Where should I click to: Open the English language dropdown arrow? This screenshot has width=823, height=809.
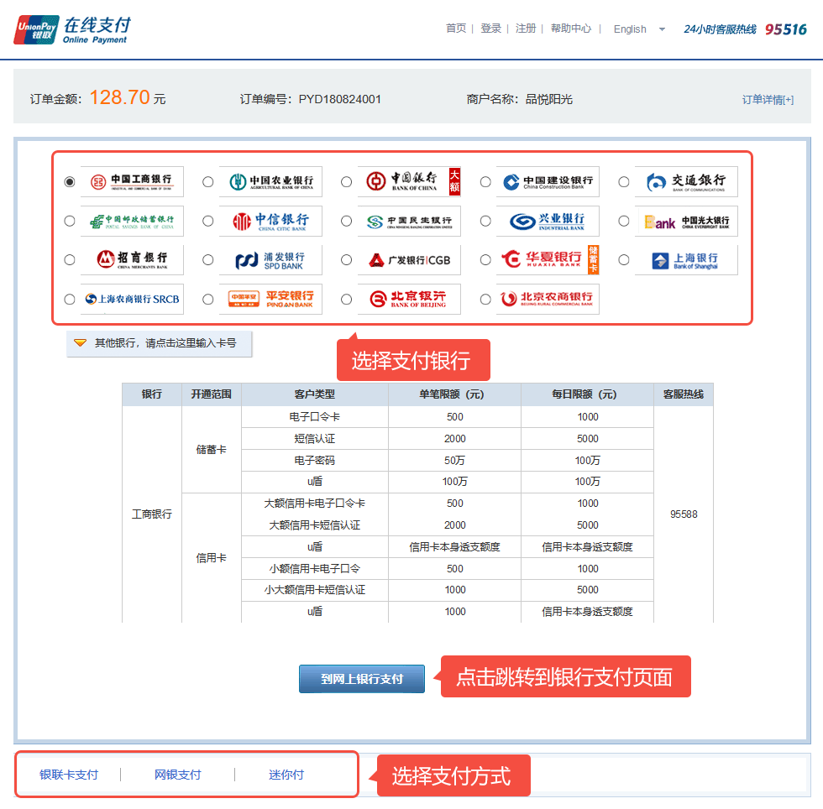(x=662, y=29)
